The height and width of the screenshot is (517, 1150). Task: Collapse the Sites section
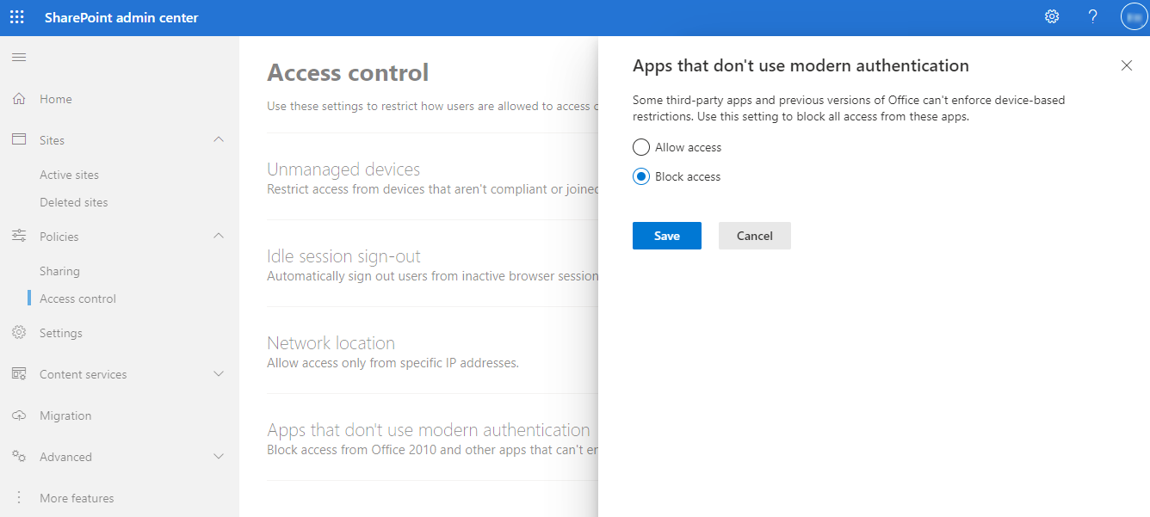click(x=219, y=139)
